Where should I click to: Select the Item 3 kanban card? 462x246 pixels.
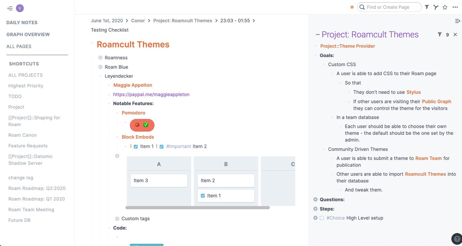(x=159, y=181)
